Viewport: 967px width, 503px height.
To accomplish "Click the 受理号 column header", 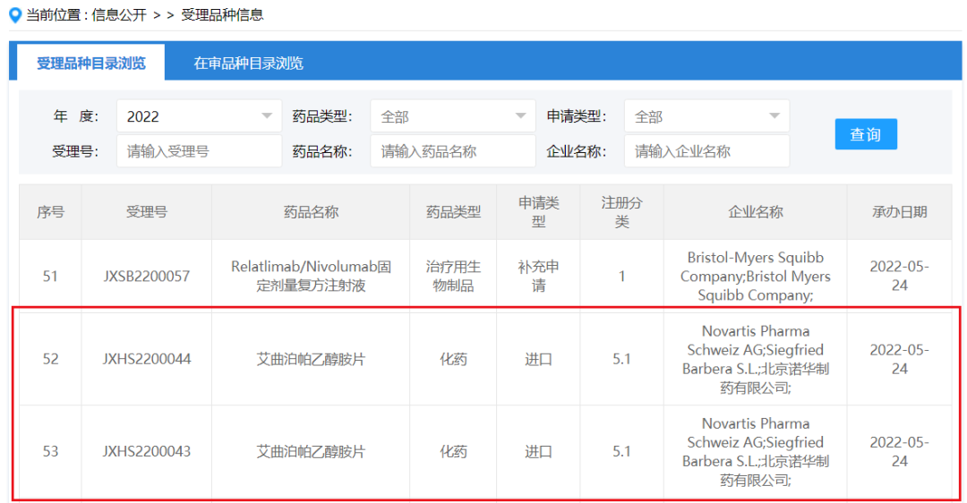I will 147,212.
